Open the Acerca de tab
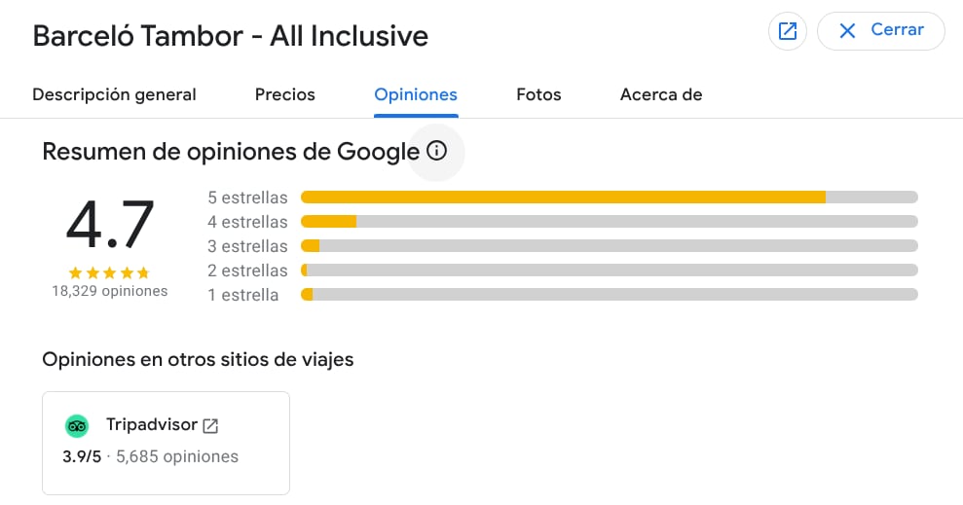 coord(661,94)
